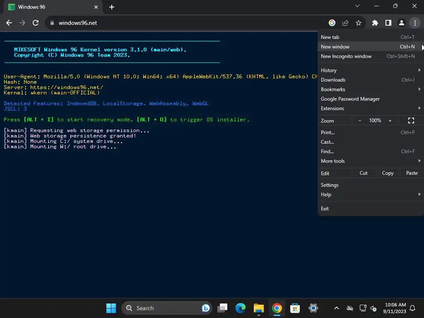Click the MIKESOFT Windows 96 Kernel line
The height and width of the screenshot is (318, 424).
[100, 50]
